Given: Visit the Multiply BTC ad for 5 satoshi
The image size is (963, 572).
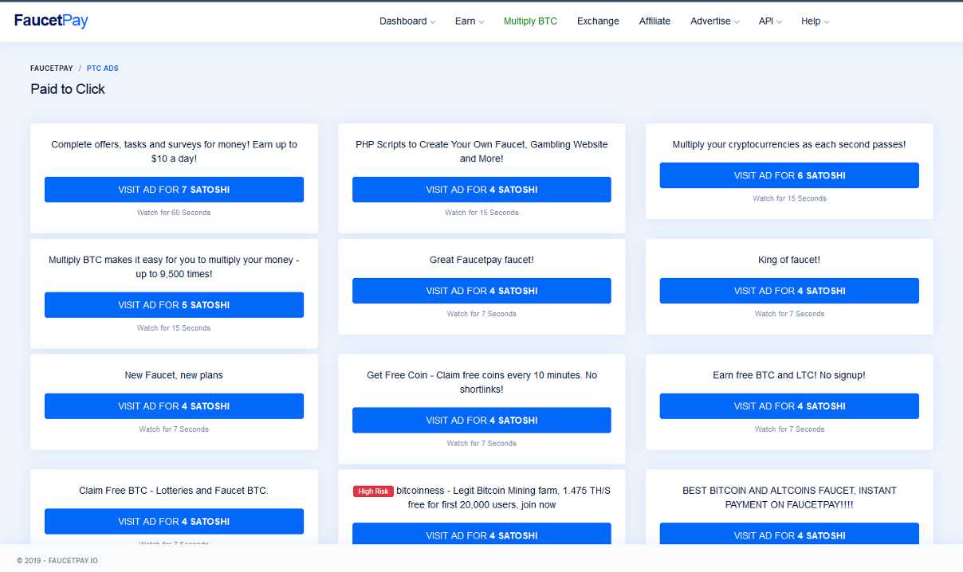Looking at the screenshot, I should tap(174, 304).
